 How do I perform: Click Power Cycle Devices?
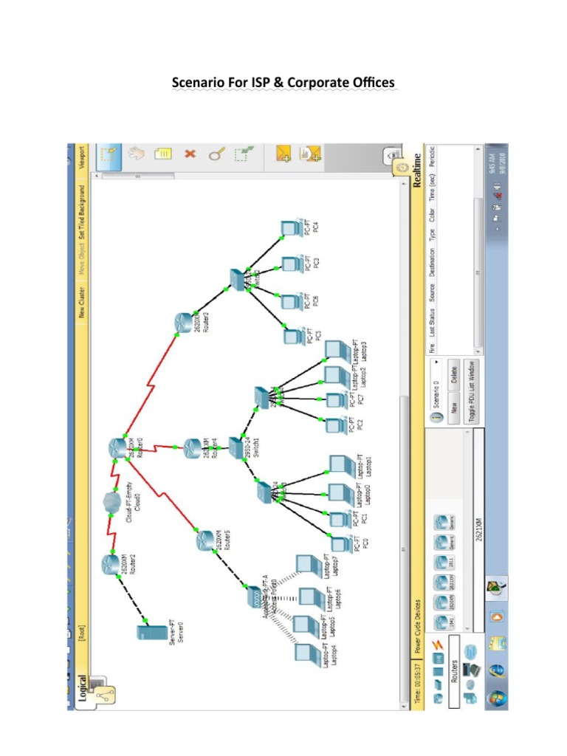418,626
